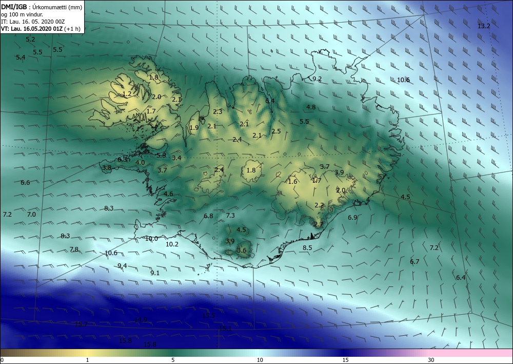Click the 13.2 value on the map
Image resolution: width=513 pixels, height=364 pixels.
tap(484, 26)
